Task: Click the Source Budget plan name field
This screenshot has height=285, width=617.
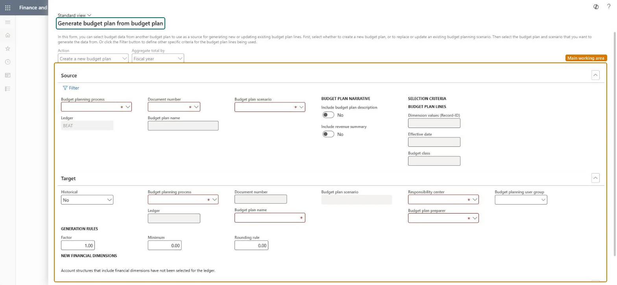Action: point(183,126)
